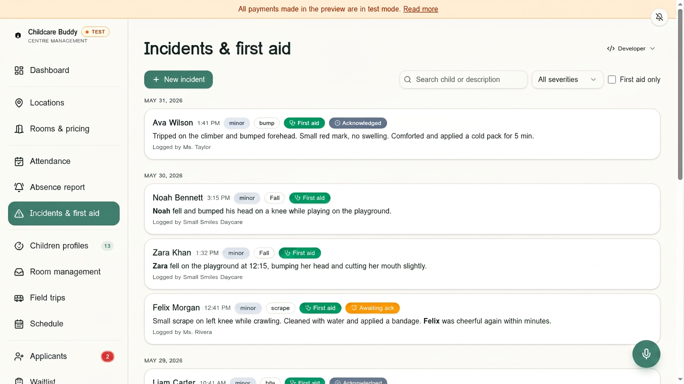Click the microphone voice button
Viewport: 684px width, 384px height.
click(646, 354)
